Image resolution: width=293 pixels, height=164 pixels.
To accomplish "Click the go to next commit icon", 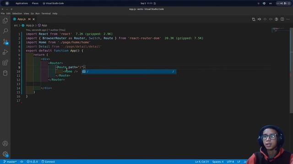I will 271,19.
